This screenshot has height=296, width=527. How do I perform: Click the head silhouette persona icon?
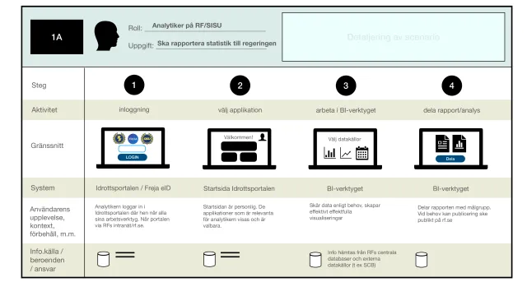point(106,36)
